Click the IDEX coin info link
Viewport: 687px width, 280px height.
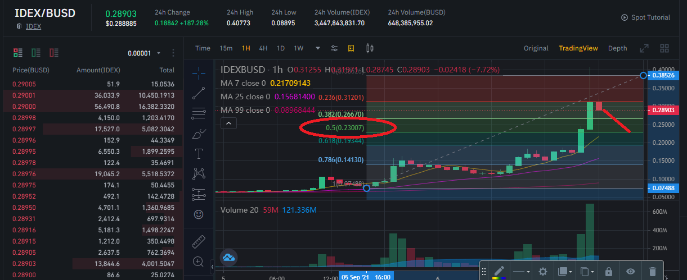click(x=33, y=26)
